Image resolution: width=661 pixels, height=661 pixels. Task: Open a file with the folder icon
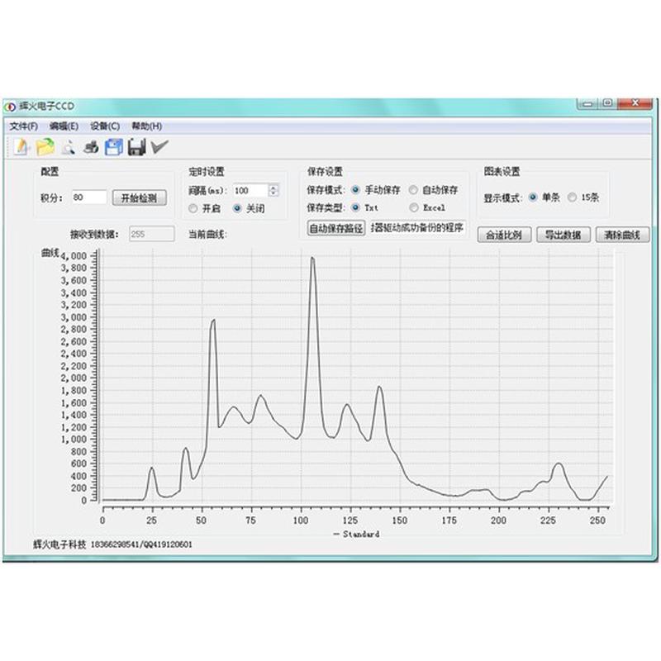(45, 147)
